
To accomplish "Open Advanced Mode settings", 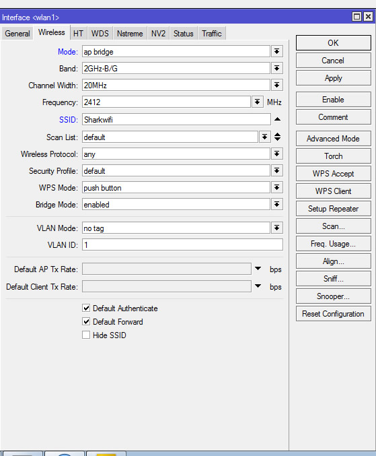I will (334, 139).
